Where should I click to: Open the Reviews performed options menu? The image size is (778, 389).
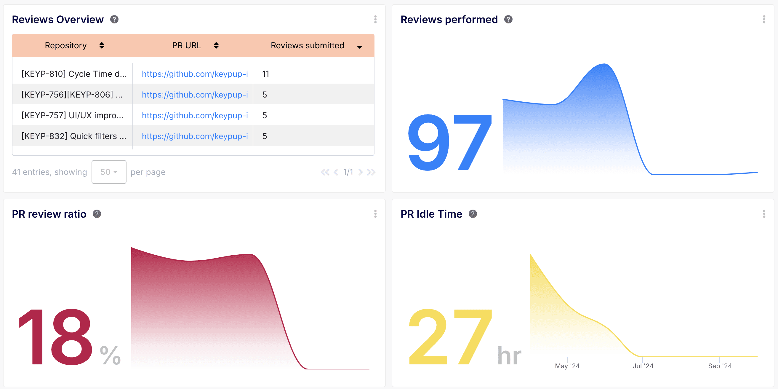764,19
